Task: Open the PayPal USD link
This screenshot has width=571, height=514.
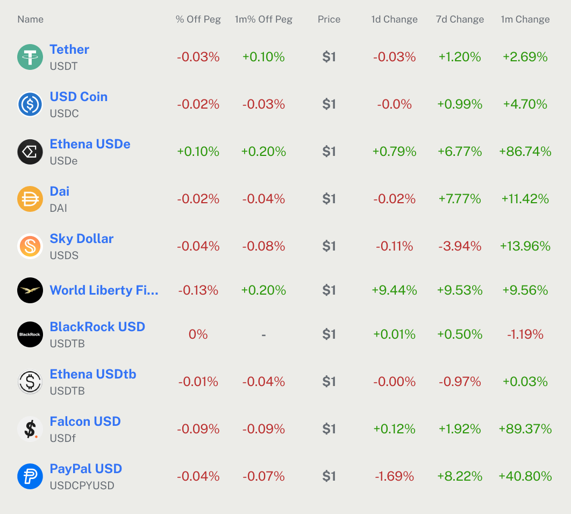Action: (86, 469)
